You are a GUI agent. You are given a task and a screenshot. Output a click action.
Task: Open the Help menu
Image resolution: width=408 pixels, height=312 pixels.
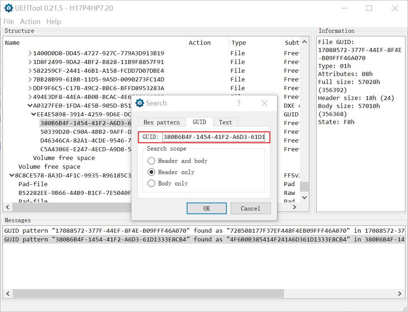(x=54, y=21)
